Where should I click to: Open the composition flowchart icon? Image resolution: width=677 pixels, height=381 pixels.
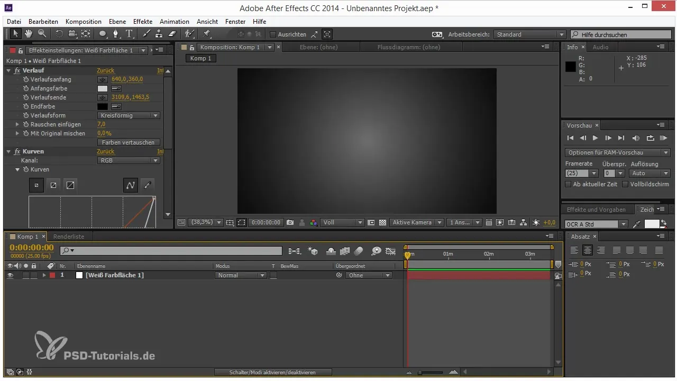point(524,223)
